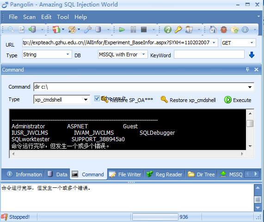Expand dropdown arrow next to palette icon
This screenshot has width=264, height=222.
pyautogui.click(x=79, y=30)
